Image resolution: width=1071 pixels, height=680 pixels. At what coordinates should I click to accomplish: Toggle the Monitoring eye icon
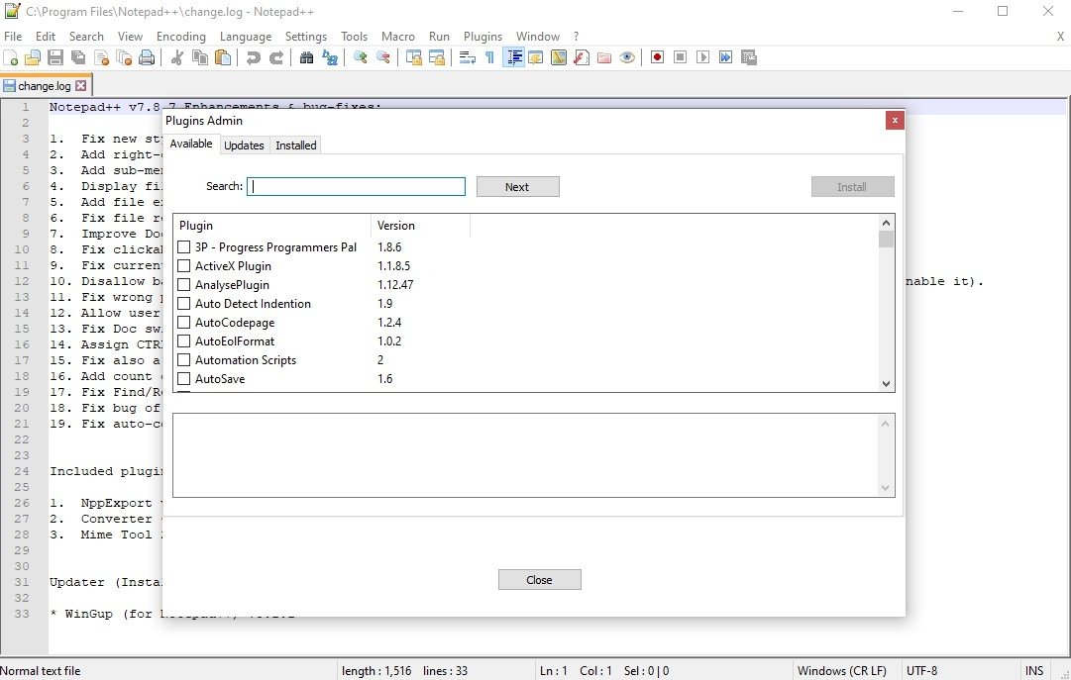tap(627, 58)
